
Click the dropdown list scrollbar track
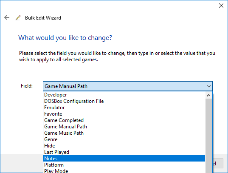[208, 136]
